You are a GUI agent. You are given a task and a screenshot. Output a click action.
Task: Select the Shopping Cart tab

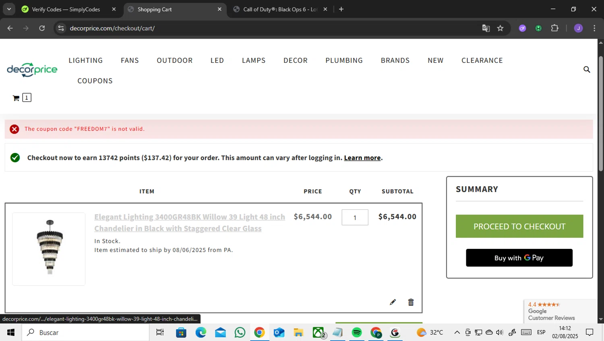(155, 9)
